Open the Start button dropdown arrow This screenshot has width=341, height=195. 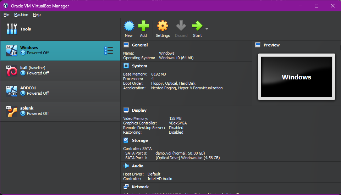(207, 29)
